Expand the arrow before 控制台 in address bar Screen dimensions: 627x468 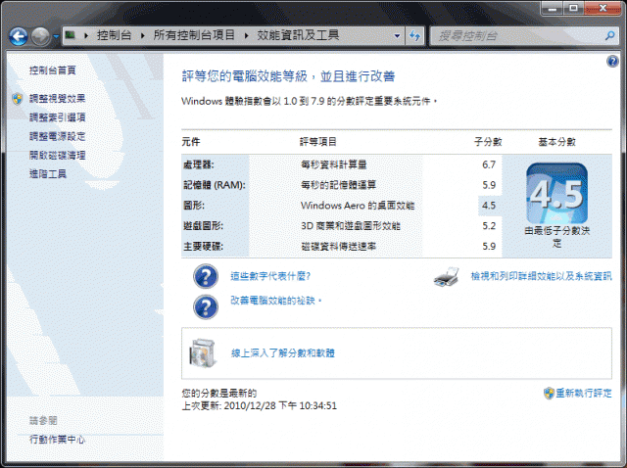(86, 35)
